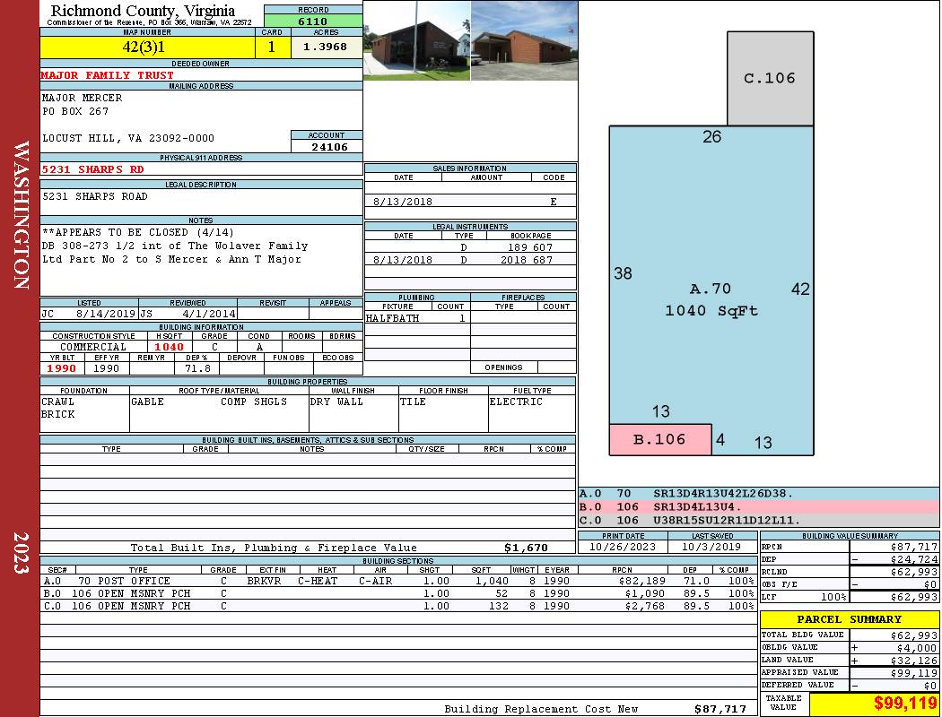Click the left building photo thumbnail
The width and height of the screenshot is (942, 717).
[417, 40]
